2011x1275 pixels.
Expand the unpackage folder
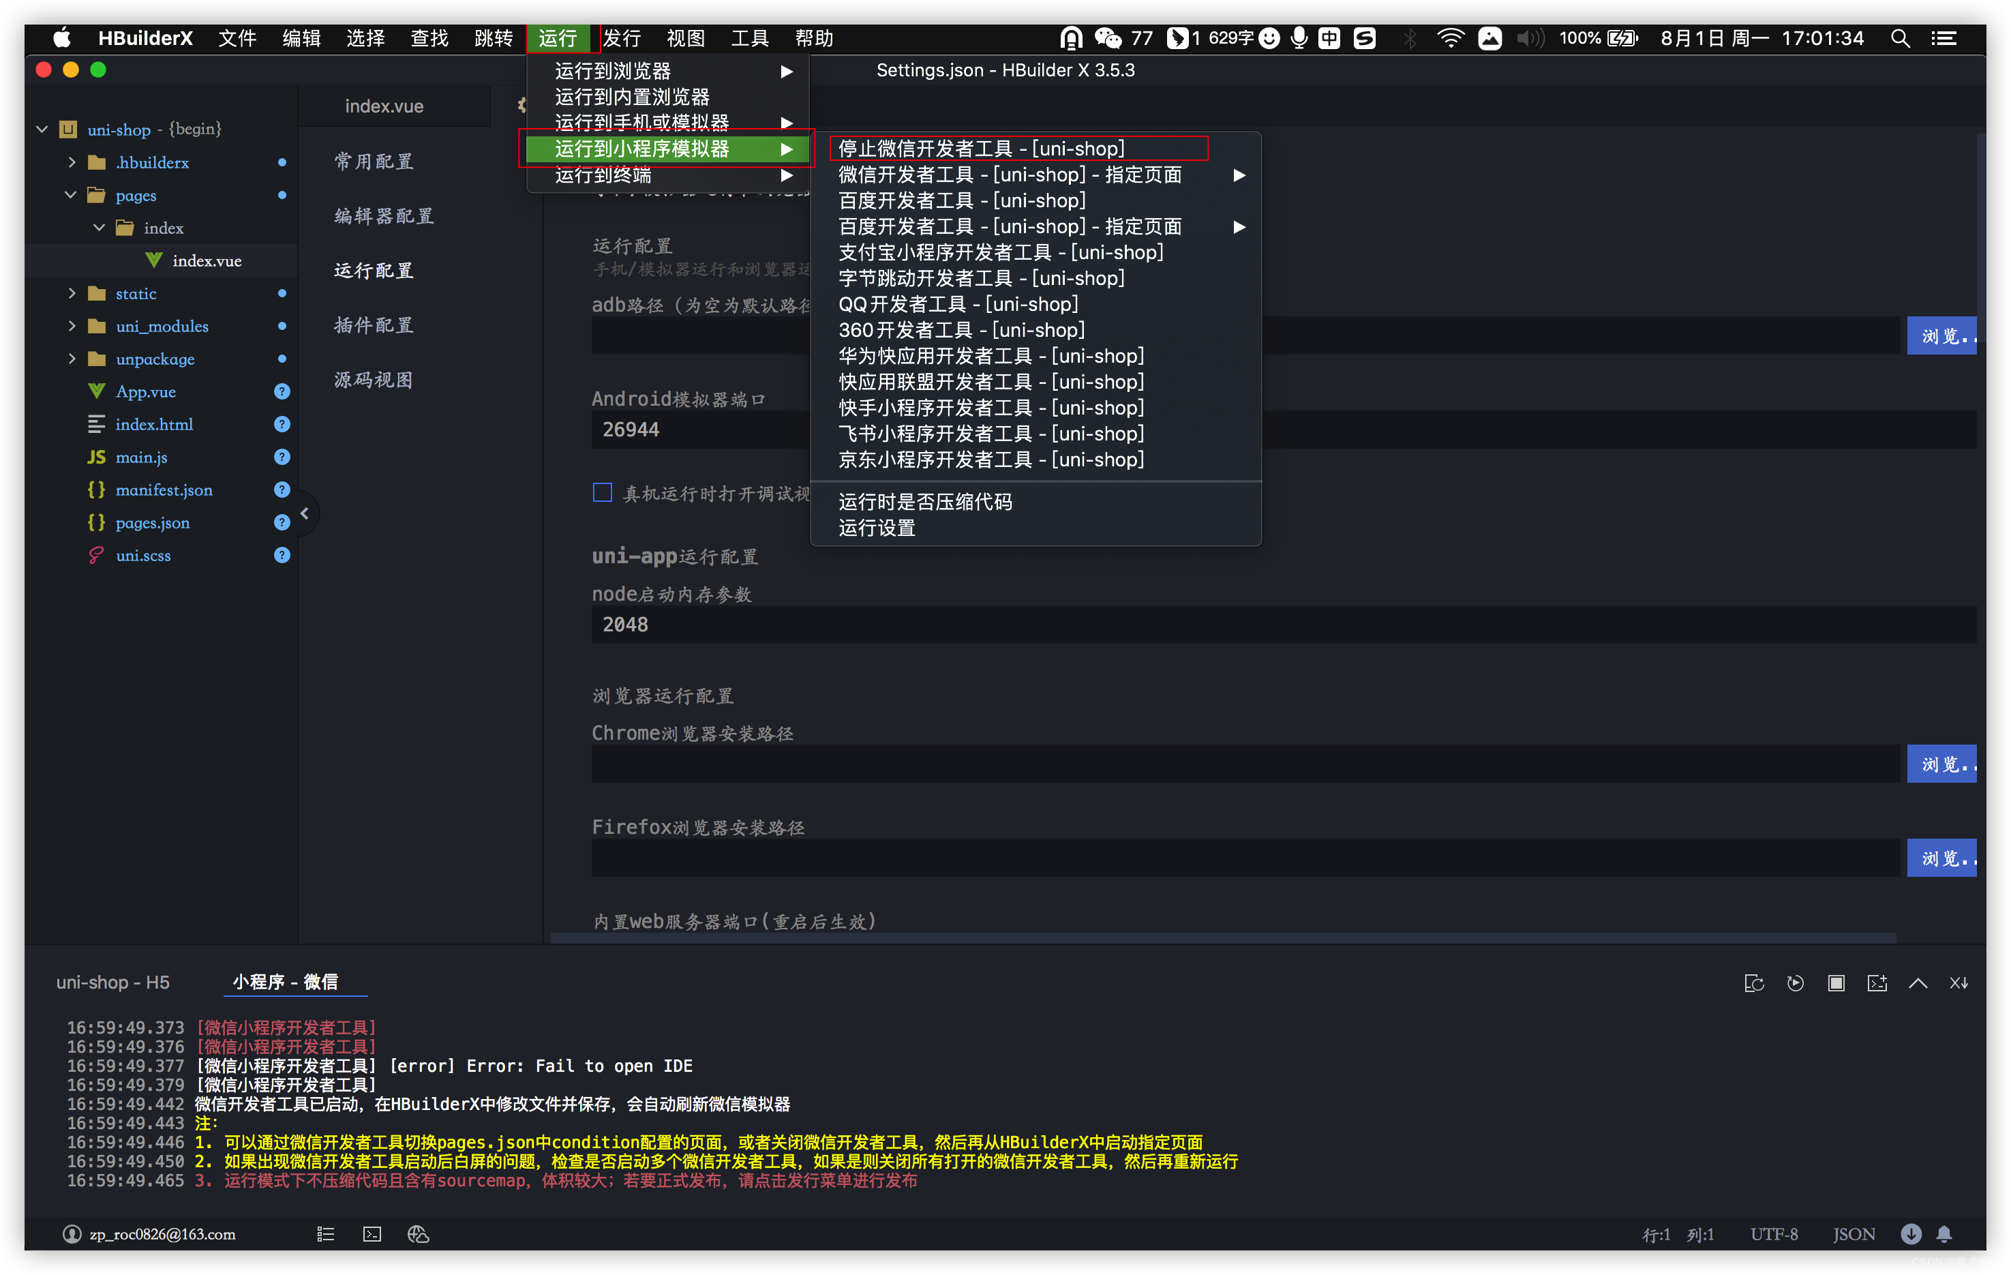[72, 359]
